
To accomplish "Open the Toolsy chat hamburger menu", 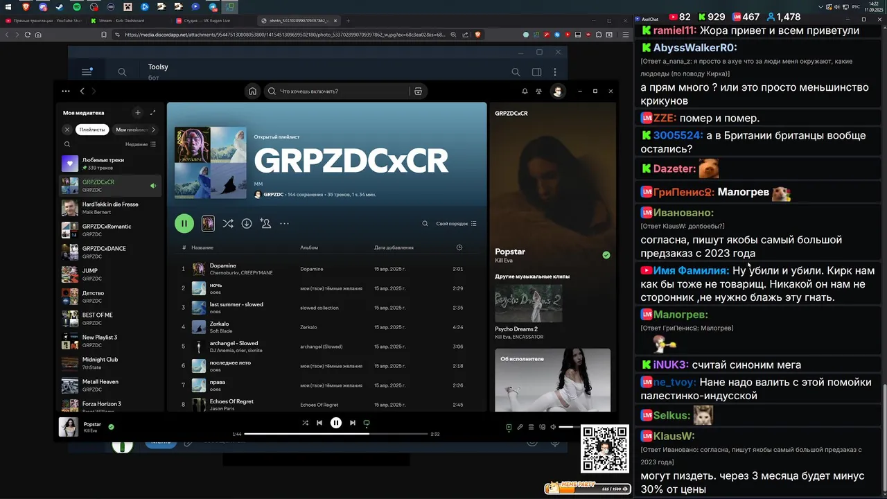I will coord(87,71).
